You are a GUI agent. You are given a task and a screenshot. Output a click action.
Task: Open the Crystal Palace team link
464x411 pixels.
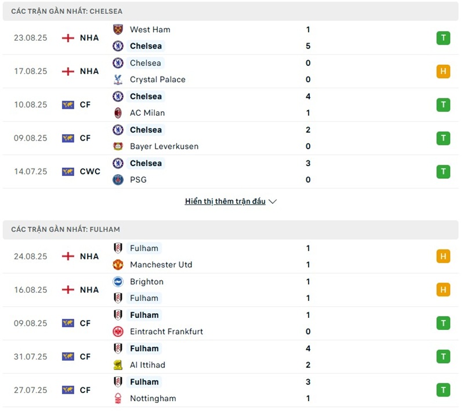157,79
